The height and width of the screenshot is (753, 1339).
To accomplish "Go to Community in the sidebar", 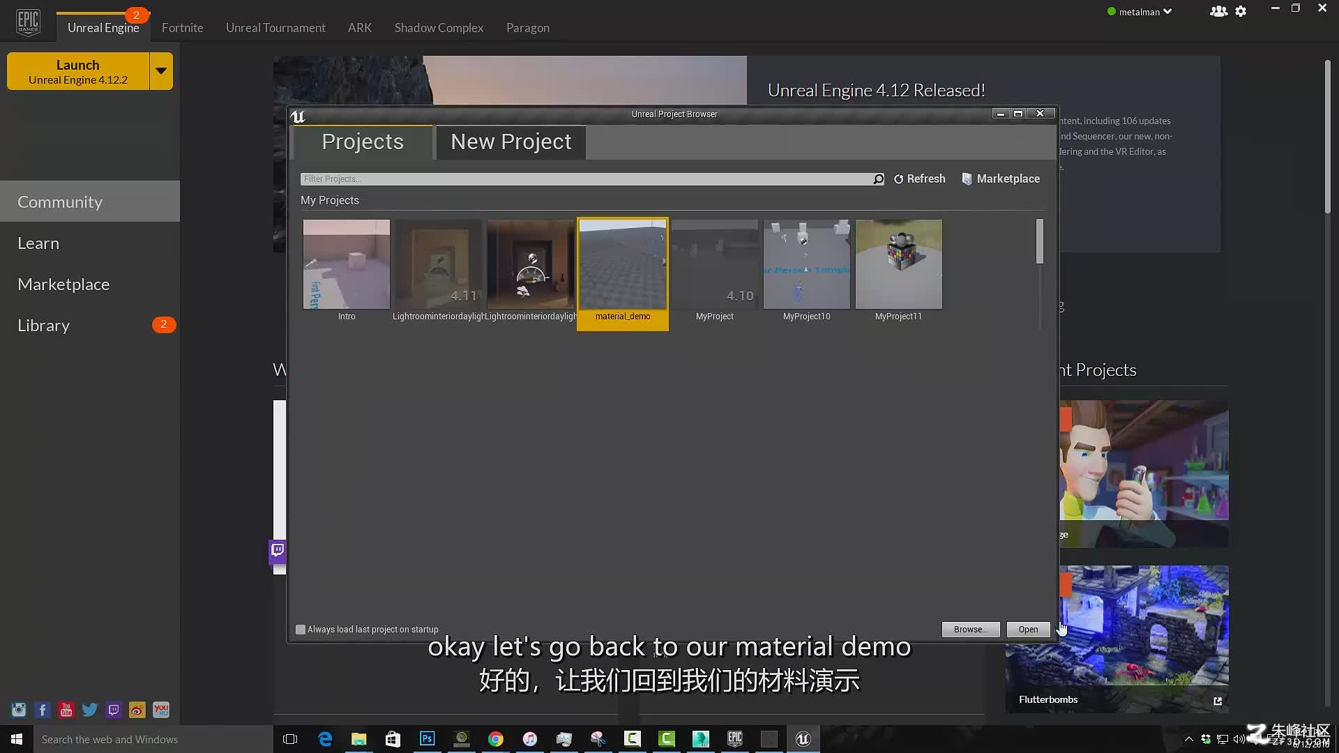I will (x=90, y=201).
